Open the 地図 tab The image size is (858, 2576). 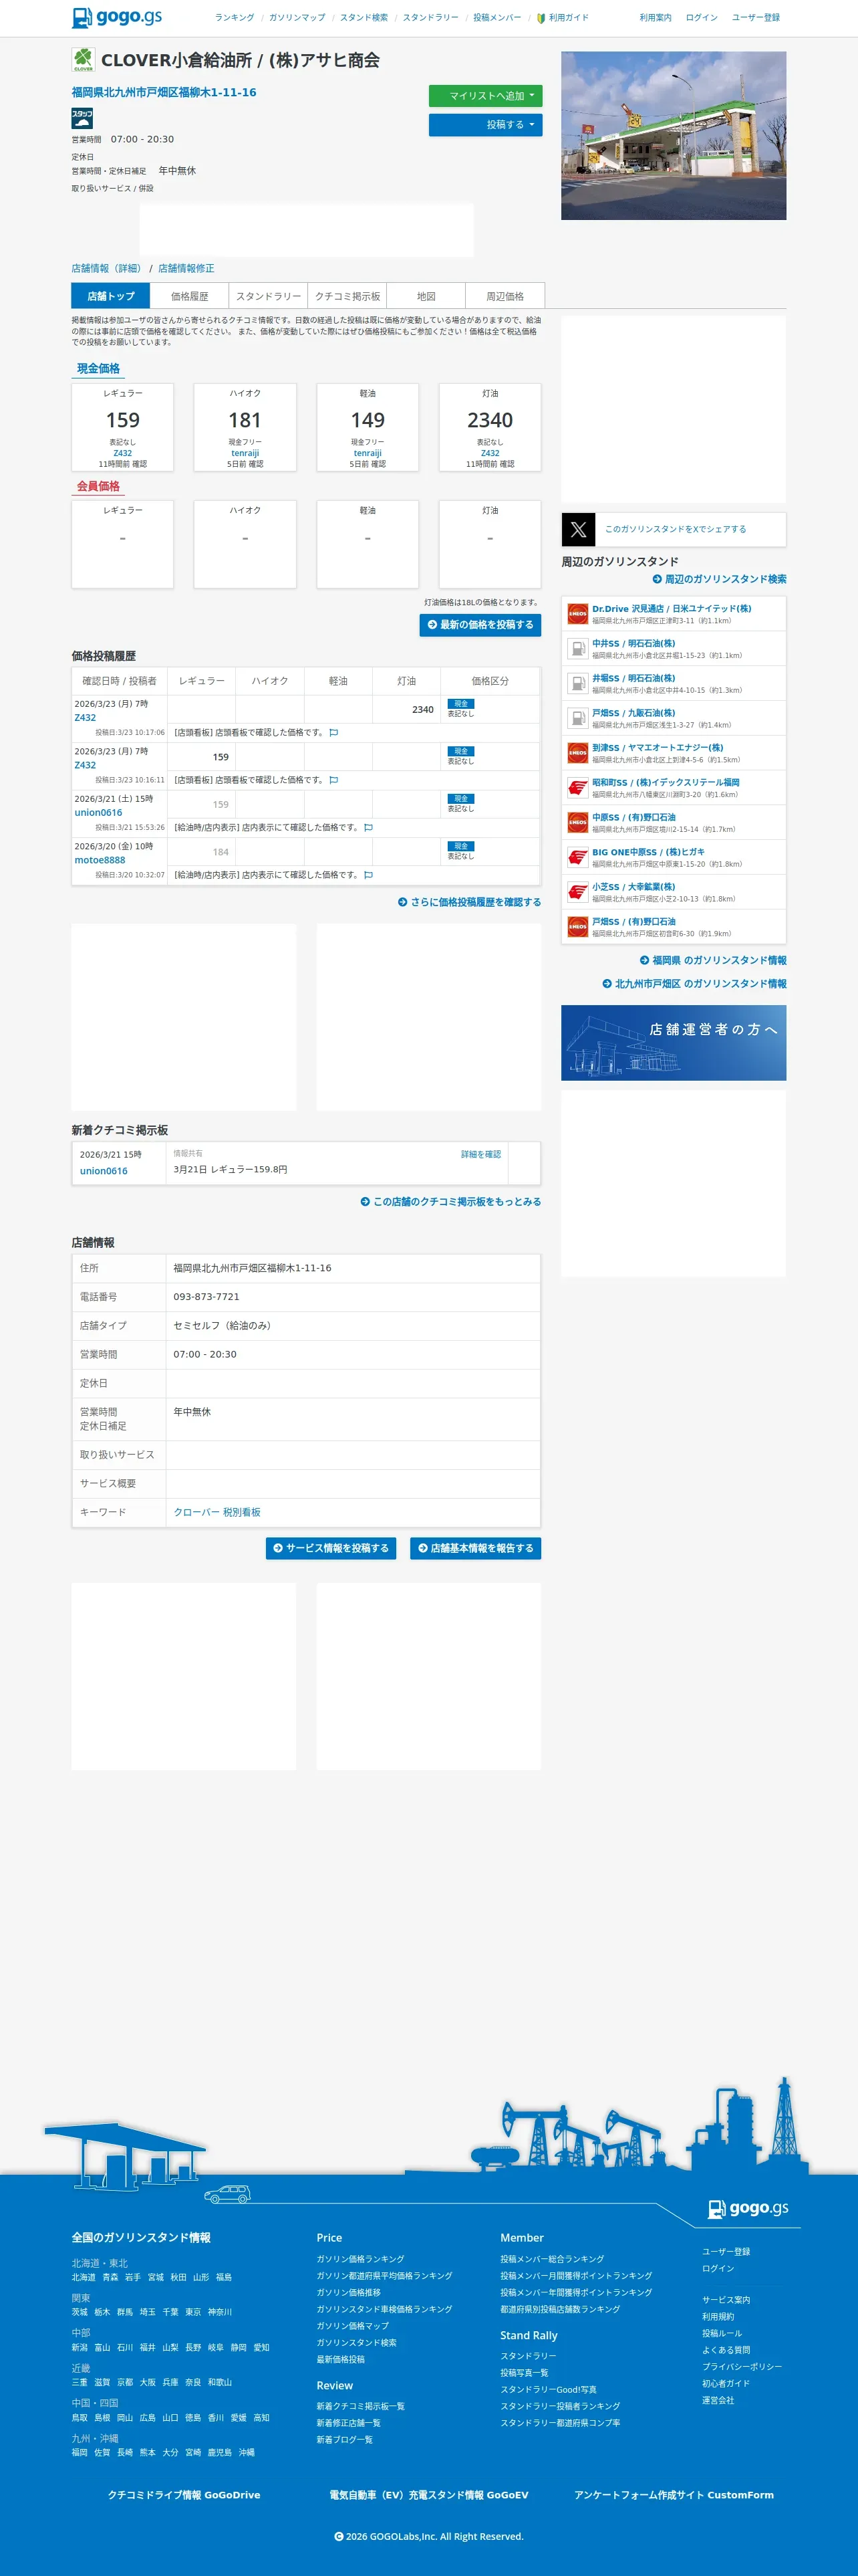click(426, 296)
